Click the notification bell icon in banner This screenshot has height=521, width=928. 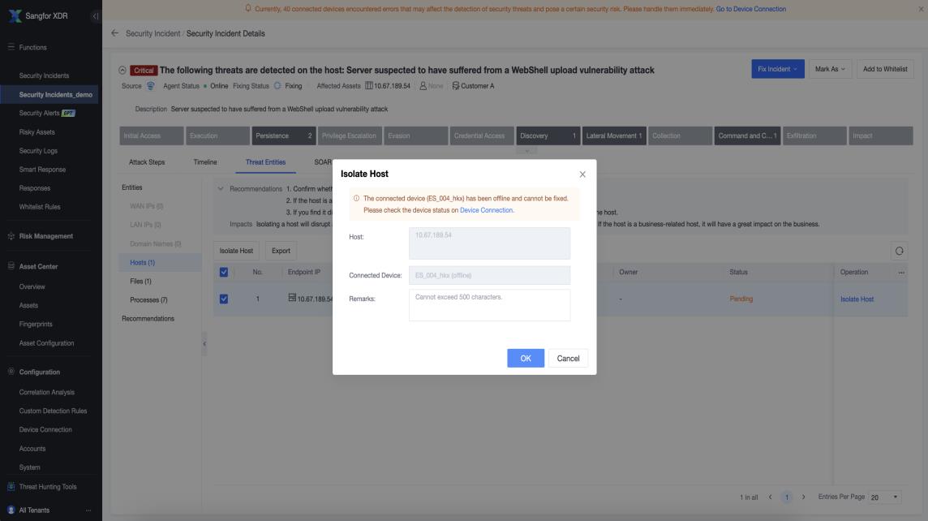tap(248, 8)
